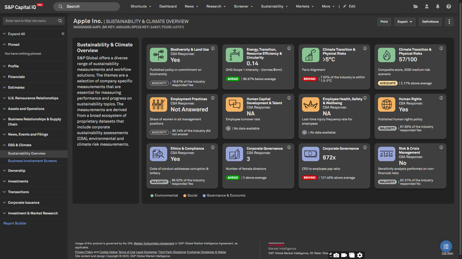Open Business Involvement Screens link
Image resolution: width=462 pixels, height=259 pixels.
click(32, 161)
